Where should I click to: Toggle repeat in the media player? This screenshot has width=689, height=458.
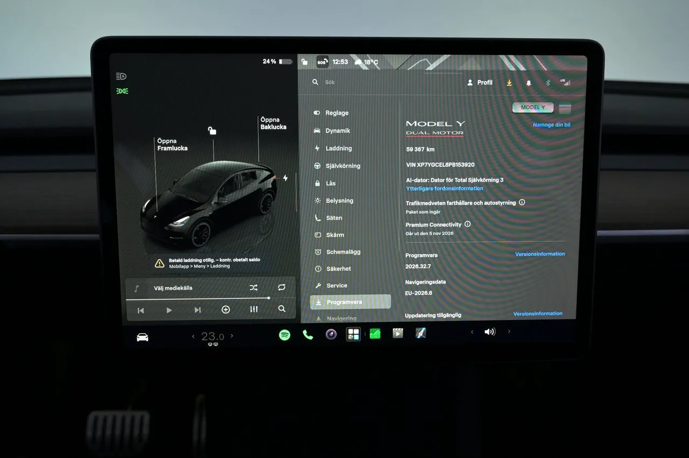tap(282, 287)
